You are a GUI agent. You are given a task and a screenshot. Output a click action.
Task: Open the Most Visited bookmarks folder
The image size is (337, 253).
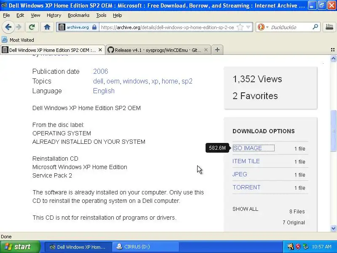pyautogui.click(x=18, y=40)
